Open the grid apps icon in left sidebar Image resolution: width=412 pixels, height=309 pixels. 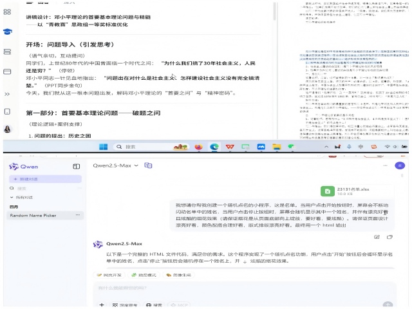tap(7, 12)
